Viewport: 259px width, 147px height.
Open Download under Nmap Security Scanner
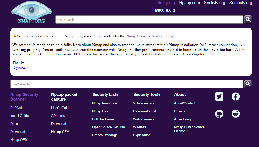click(x=18, y=132)
